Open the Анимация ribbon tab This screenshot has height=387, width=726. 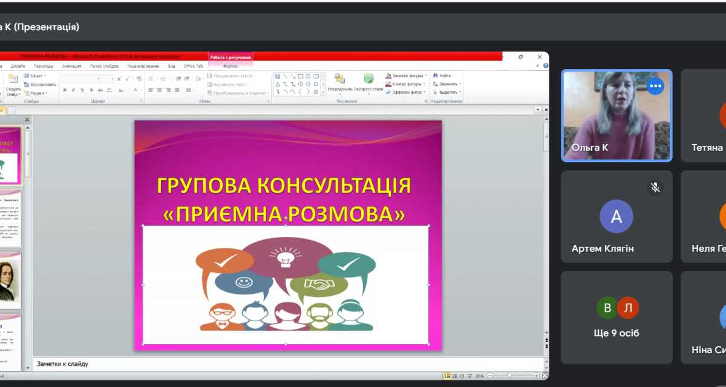(x=71, y=66)
